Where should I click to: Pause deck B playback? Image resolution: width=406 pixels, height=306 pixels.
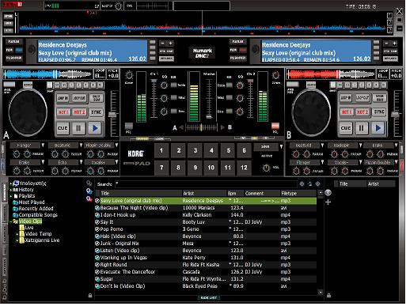(362, 128)
